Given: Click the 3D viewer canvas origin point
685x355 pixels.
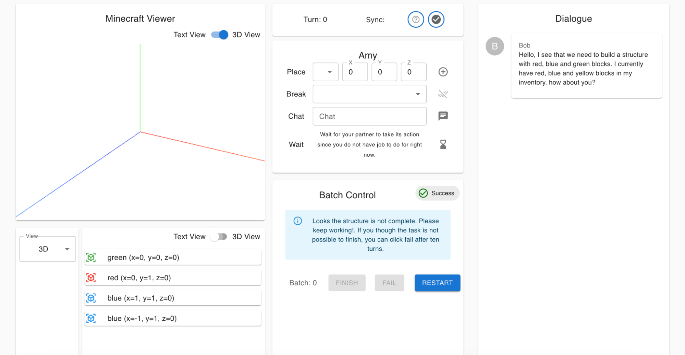Looking at the screenshot, I should click(x=140, y=132).
